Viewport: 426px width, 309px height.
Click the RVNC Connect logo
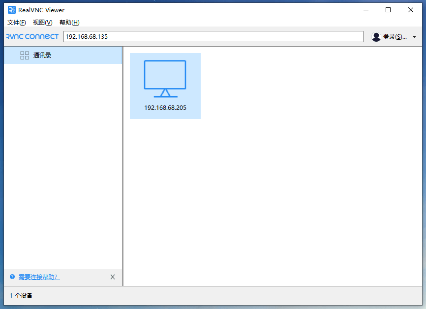pyautogui.click(x=32, y=37)
